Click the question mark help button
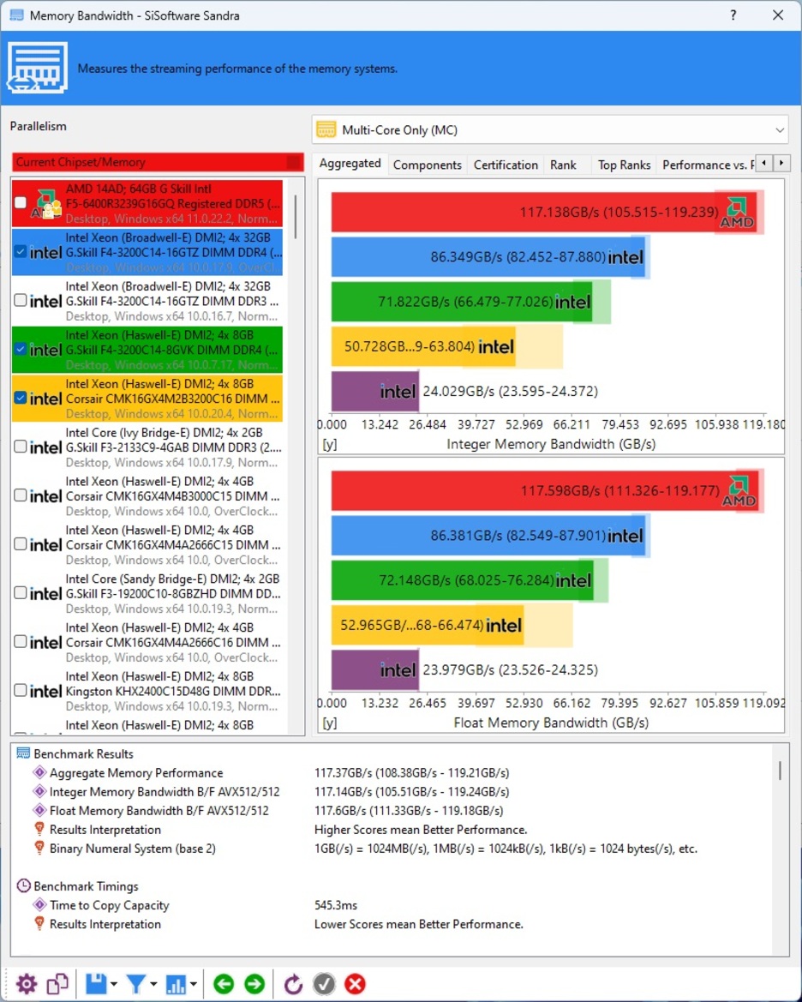 733,15
